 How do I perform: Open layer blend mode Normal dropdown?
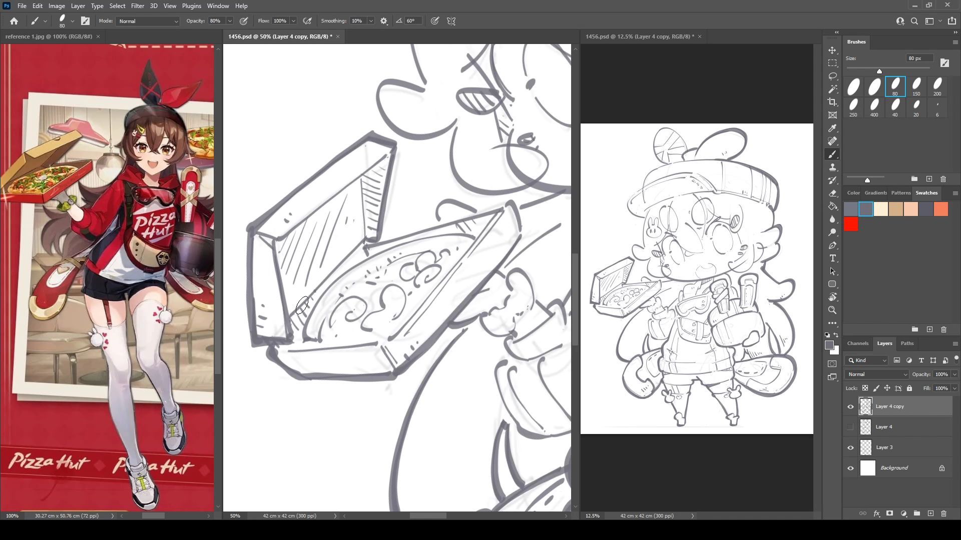coord(877,374)
